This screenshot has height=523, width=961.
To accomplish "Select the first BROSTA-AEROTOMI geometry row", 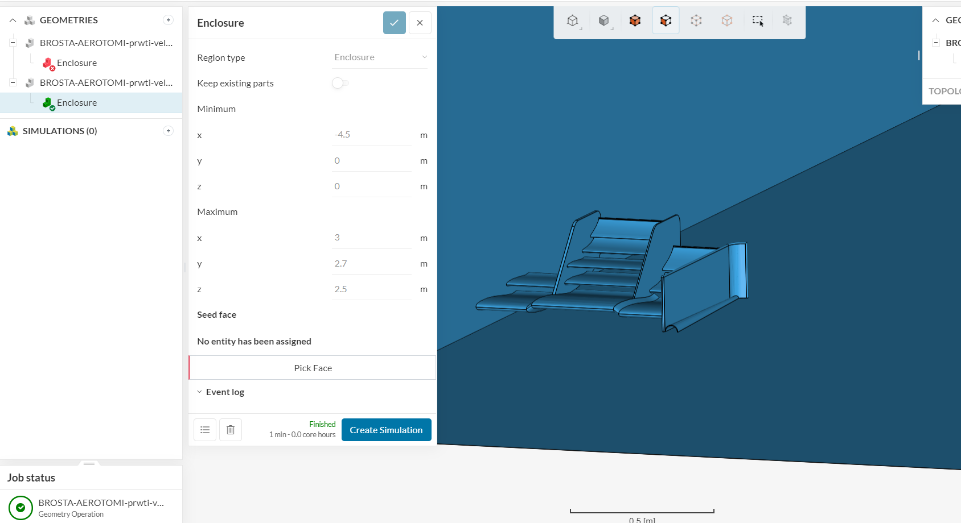I will tap(106, 43).
